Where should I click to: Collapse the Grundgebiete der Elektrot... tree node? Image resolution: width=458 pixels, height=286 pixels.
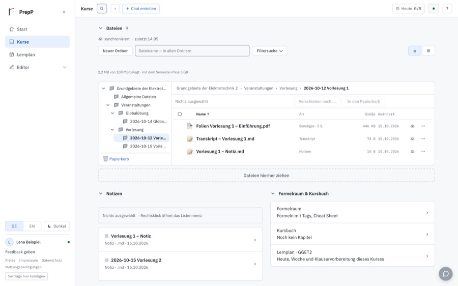click(103, 89)
